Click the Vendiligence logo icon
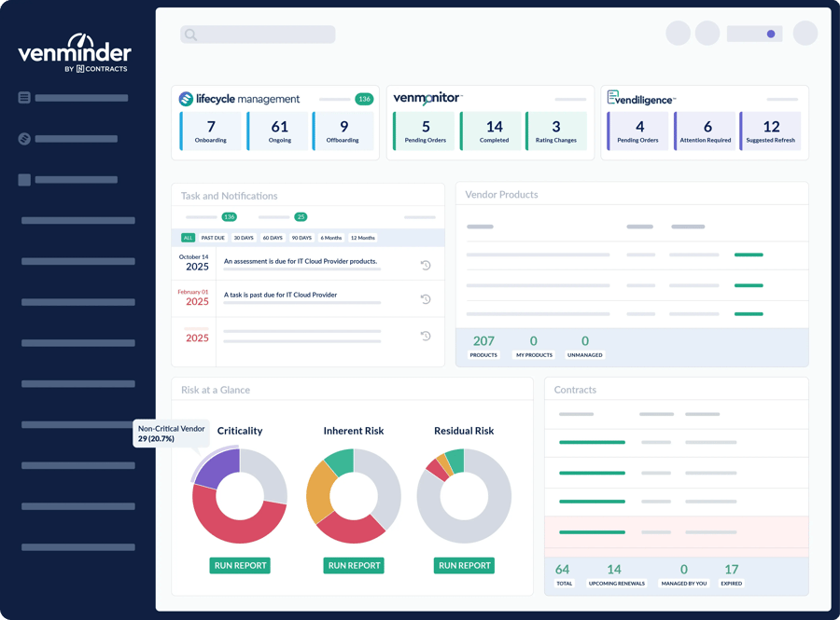This screenshot has height=620, width=840. pyautogui.click(x=613, y=97)
